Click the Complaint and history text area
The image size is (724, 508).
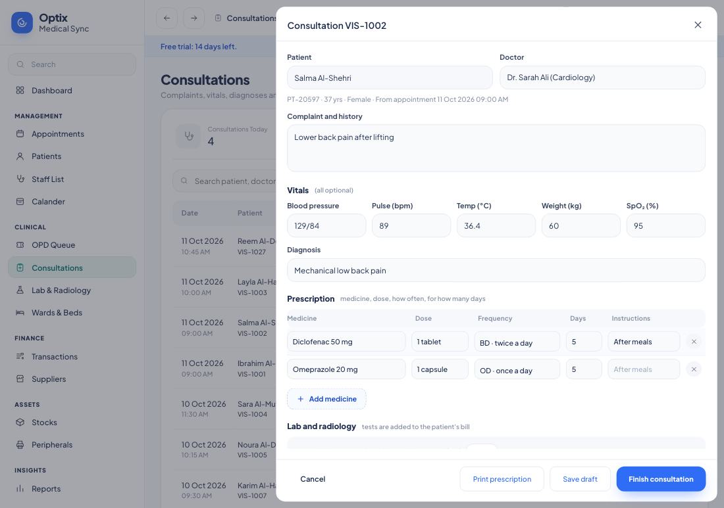coord(496,148)
